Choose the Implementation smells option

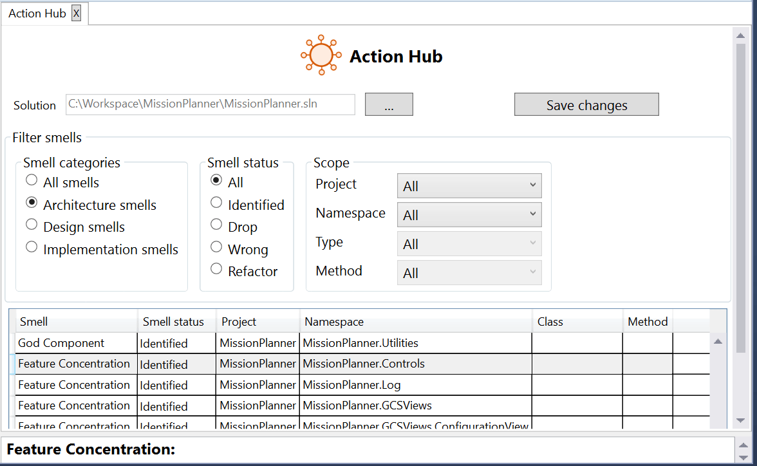click(x=32, y=247)
